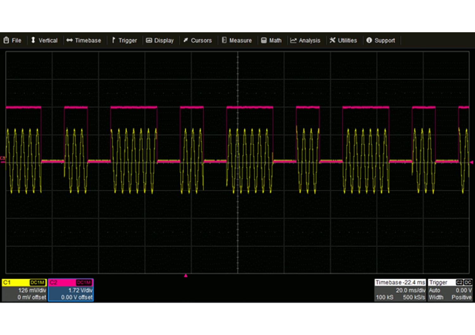Open the Trigger descriptor box
Image resolution: width=475 pixels, height=335 pixels.
pyautogui.click(x=450, y=290)
